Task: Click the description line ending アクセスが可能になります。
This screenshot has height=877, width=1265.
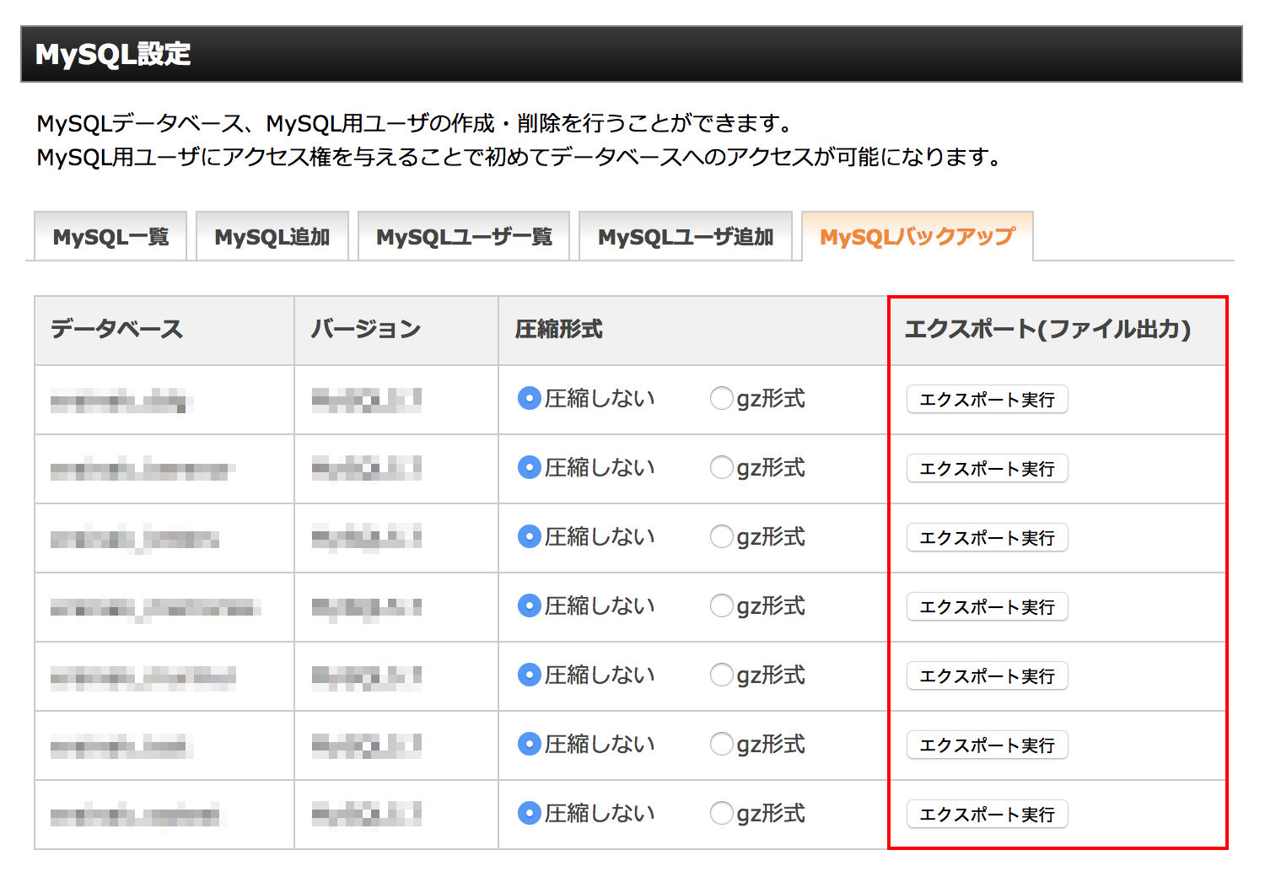Action: [x=520, y=157]
